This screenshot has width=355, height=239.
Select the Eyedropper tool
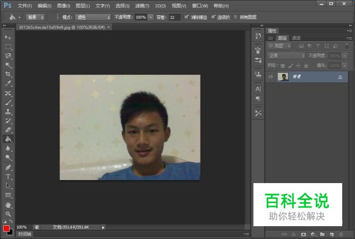pyautogui.click(x=8, y=84)
